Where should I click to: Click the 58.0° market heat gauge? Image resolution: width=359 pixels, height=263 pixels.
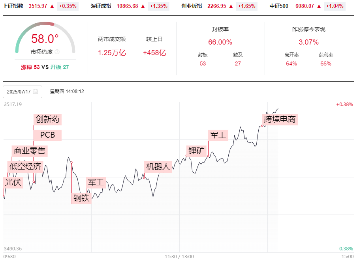[45, 38]
